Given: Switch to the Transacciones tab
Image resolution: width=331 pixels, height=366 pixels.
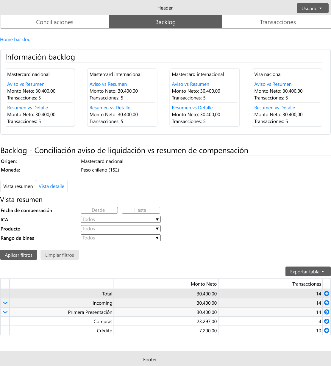Looking at the screenshot, I should [x=277, y=22].
